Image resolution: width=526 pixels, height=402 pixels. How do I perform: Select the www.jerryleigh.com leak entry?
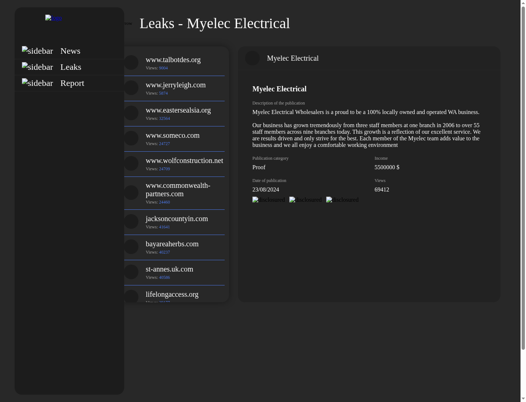coord(174,88)
